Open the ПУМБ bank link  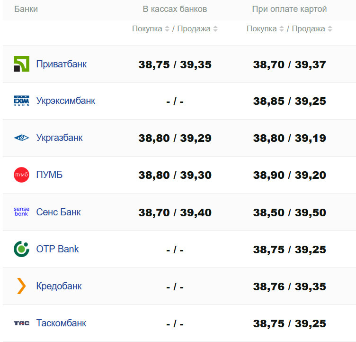click(49, 175)
